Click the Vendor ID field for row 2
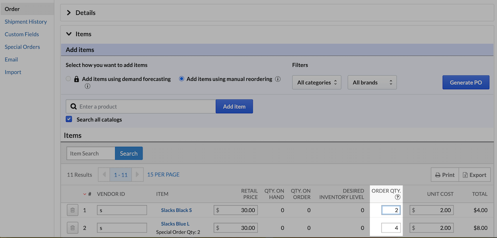 tap(122, 228)
